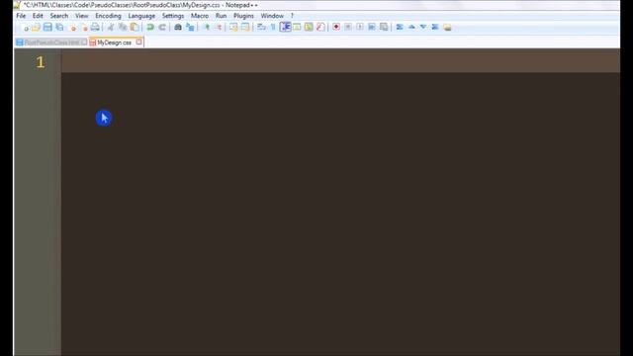Viewport: 633px width, 356px height.
Task: Click the blue down-arrow plugin icon
Action: coord(423,28)
